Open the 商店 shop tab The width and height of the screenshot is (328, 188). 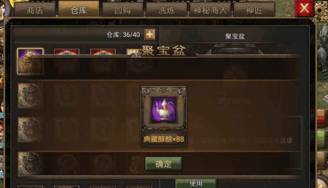(x=35, y=10)
